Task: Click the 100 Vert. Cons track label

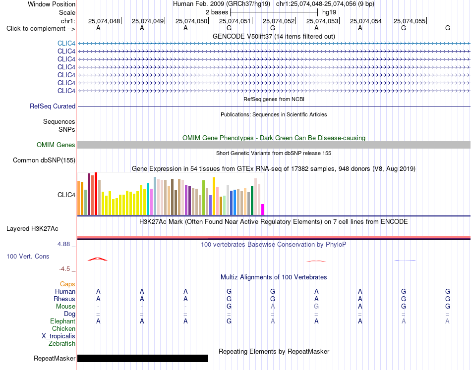Action: (28, 256)
